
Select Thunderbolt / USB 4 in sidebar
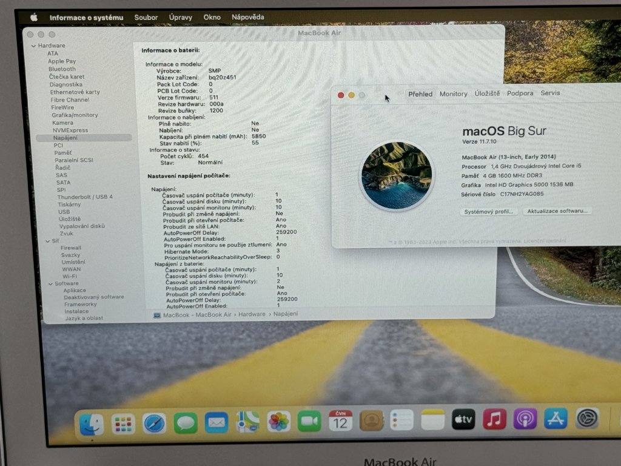point(85,197)
